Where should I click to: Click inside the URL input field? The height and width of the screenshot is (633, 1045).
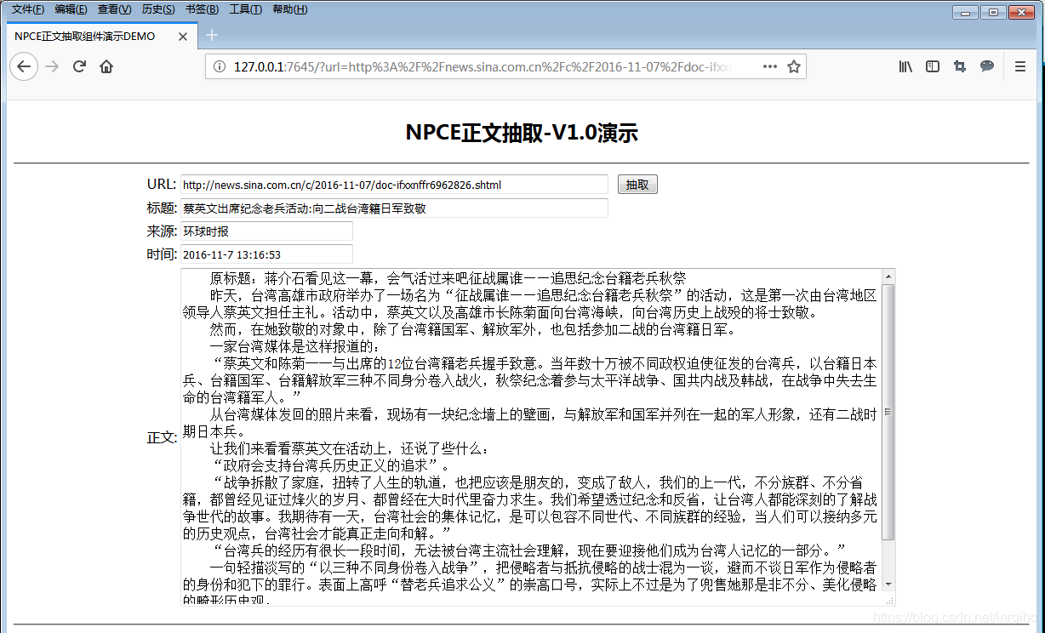[391, 183]
